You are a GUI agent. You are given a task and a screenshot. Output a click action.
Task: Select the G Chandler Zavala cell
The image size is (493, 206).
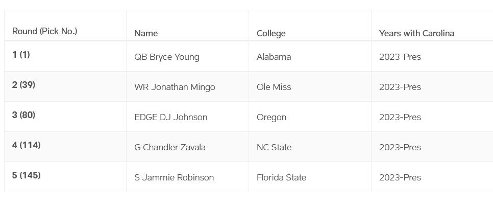pos(170,147)
